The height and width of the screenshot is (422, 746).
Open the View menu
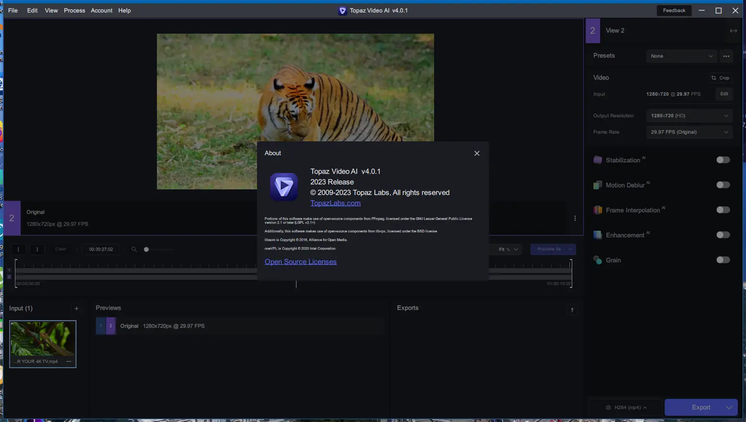tap(51, 11)
